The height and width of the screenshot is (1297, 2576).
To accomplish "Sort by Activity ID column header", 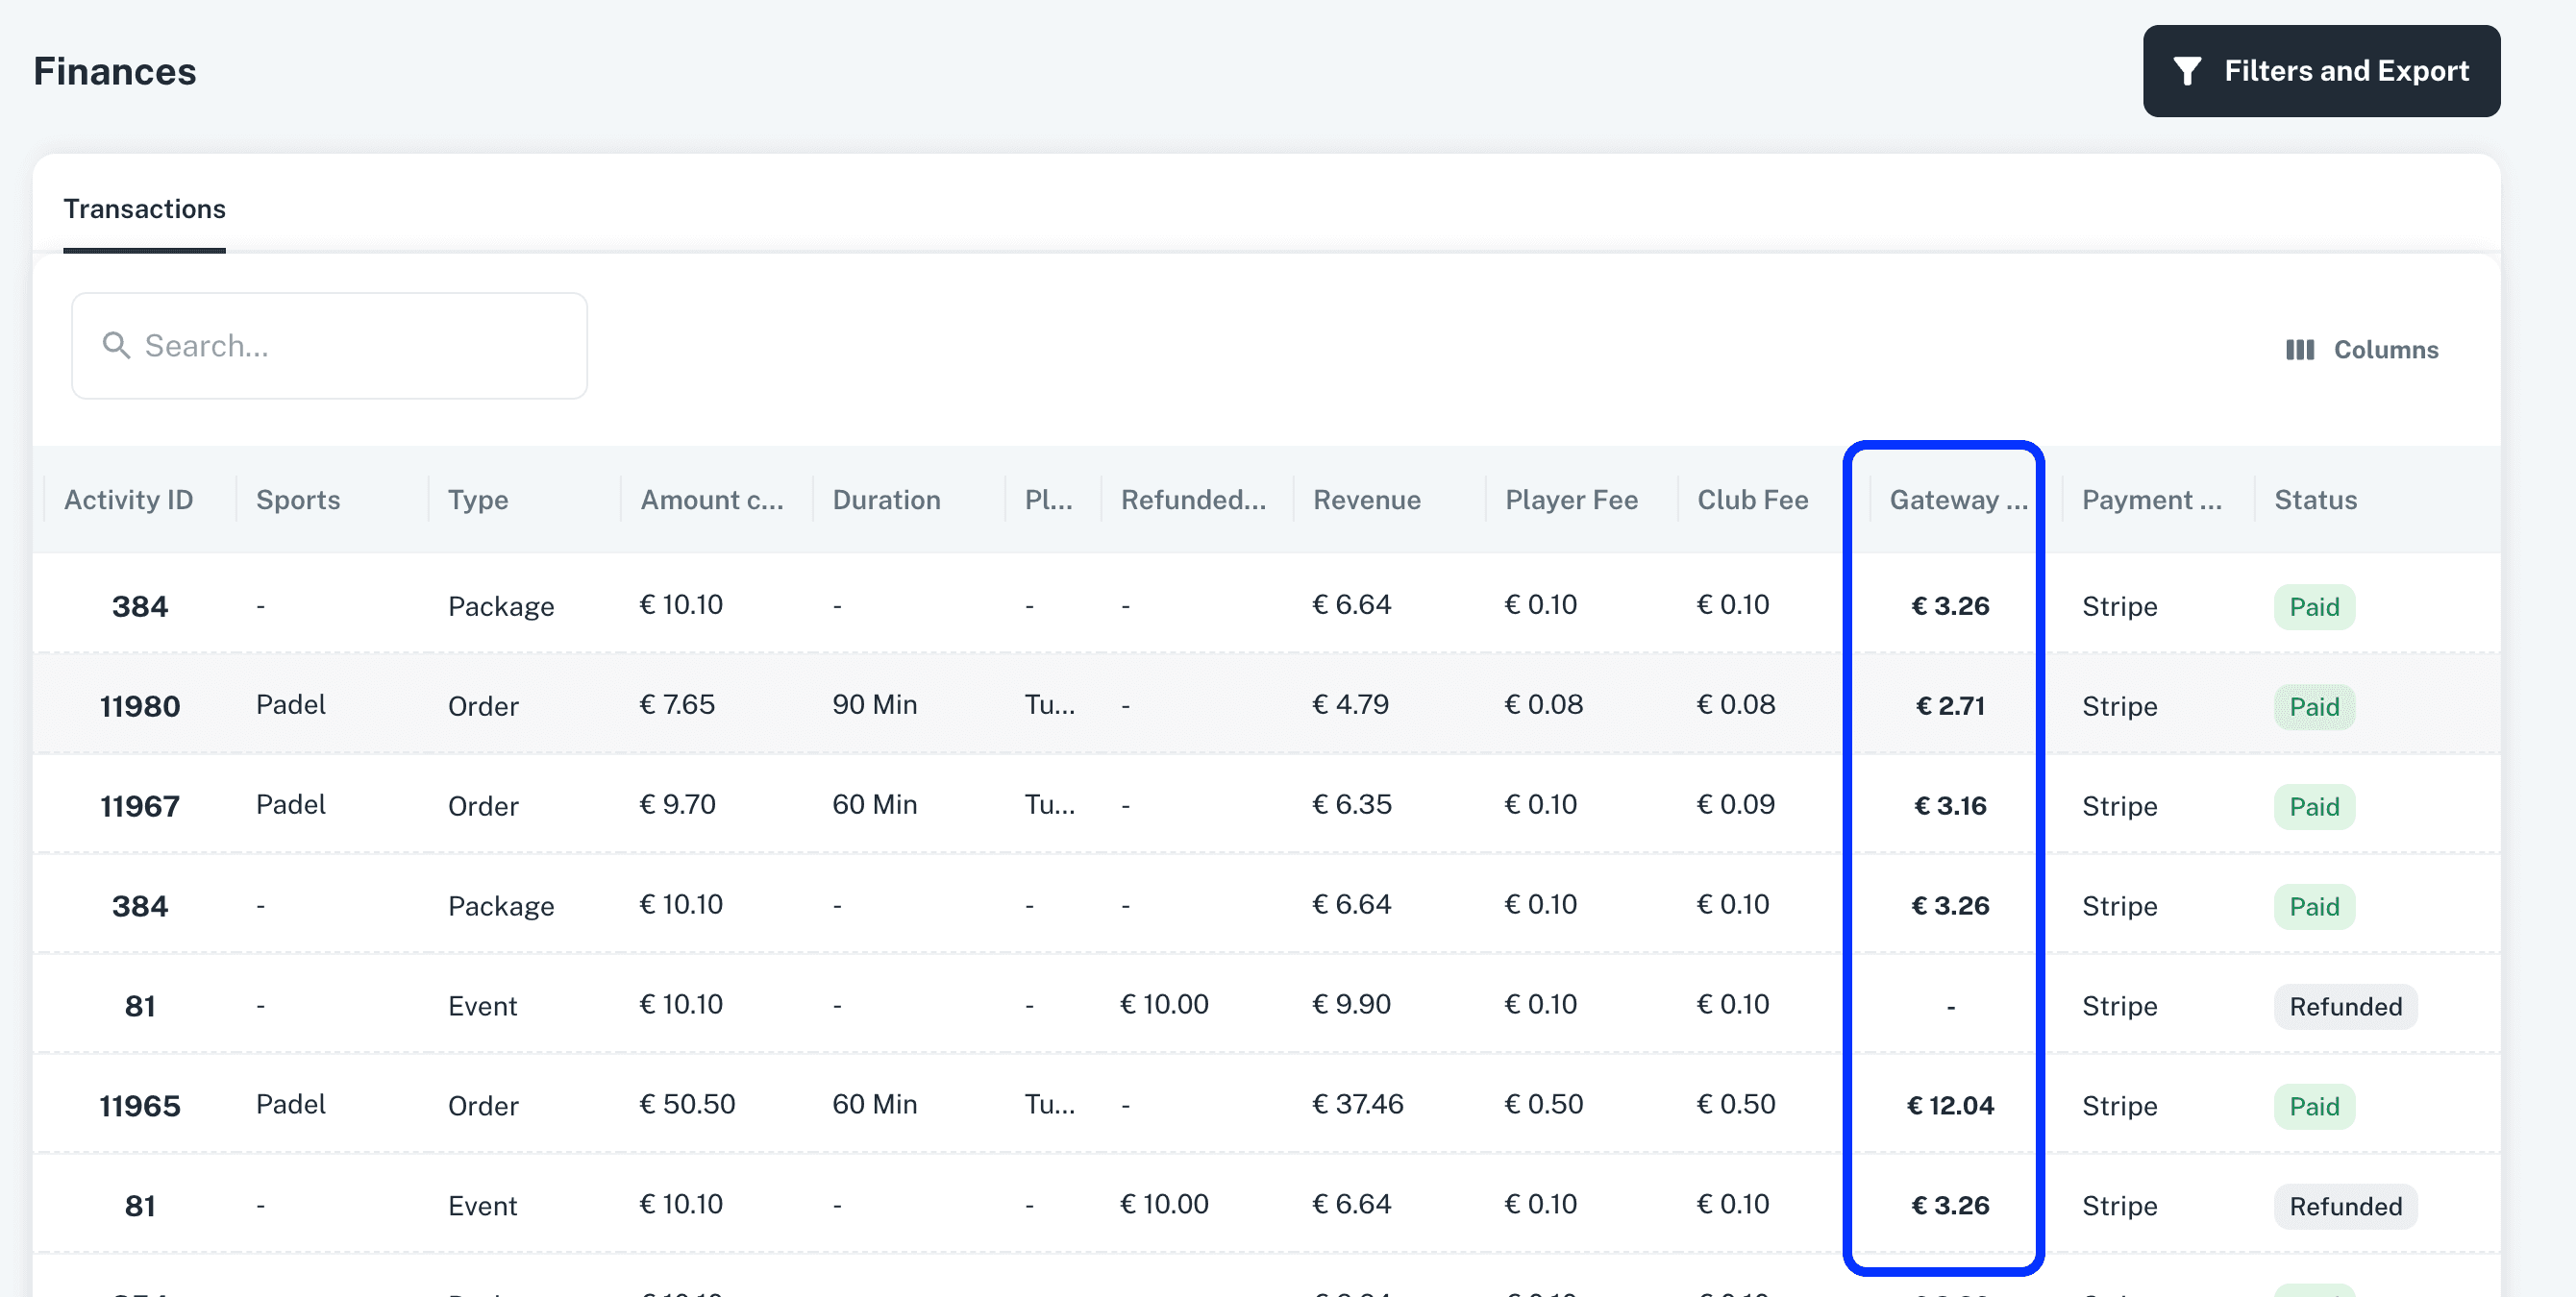I will click(128, 500).
